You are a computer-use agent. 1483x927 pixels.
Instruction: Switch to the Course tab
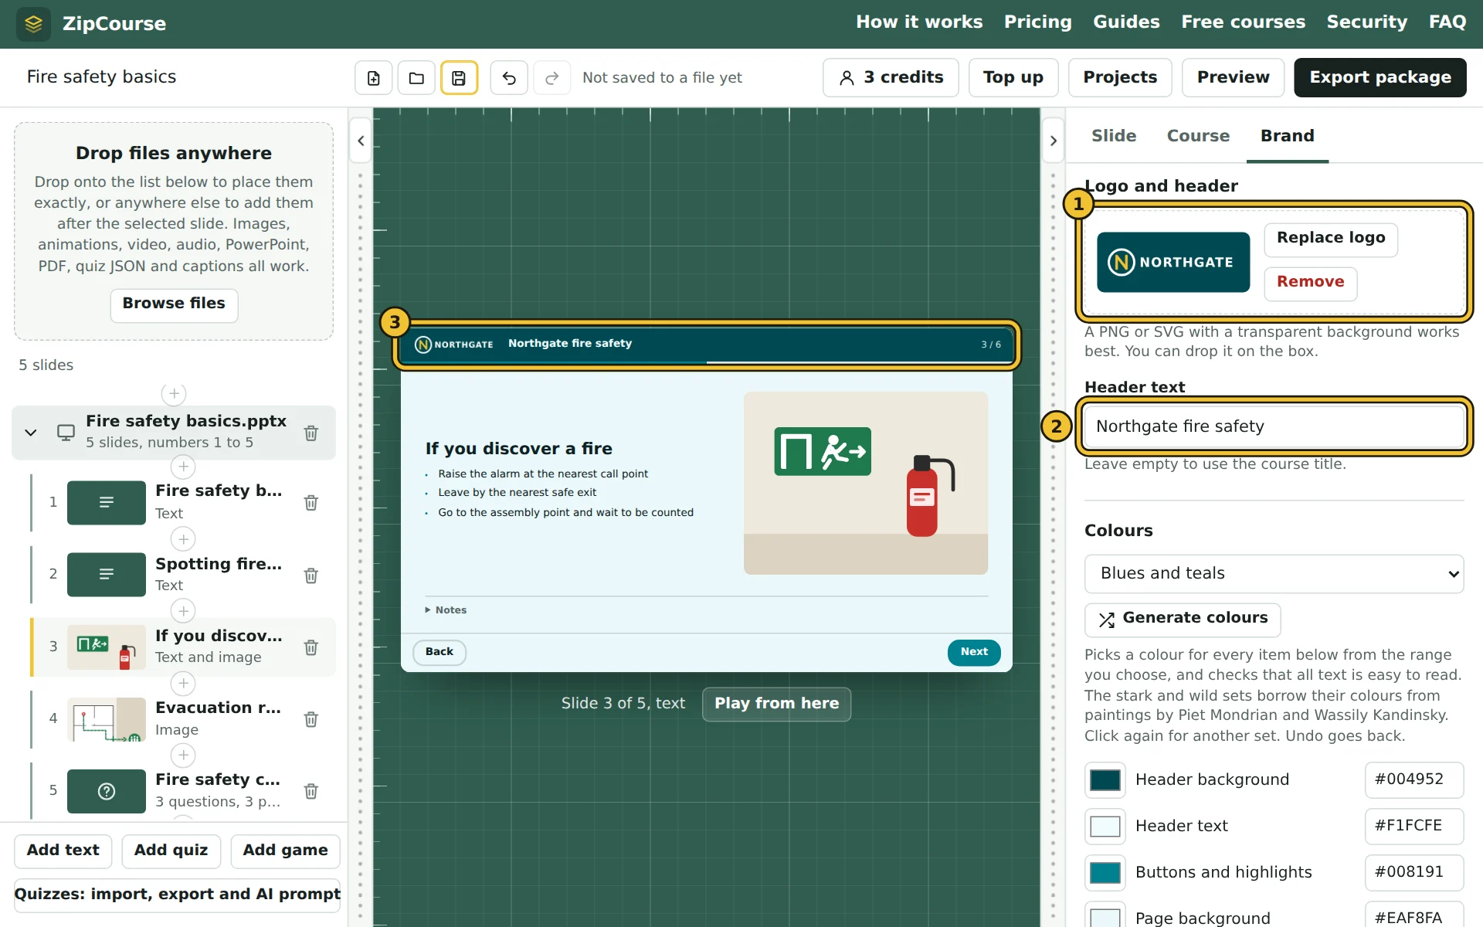pyautogui.click(x=1197, y=136)
